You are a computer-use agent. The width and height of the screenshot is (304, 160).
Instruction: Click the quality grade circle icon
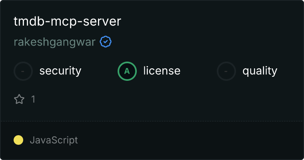pos(226,71)
